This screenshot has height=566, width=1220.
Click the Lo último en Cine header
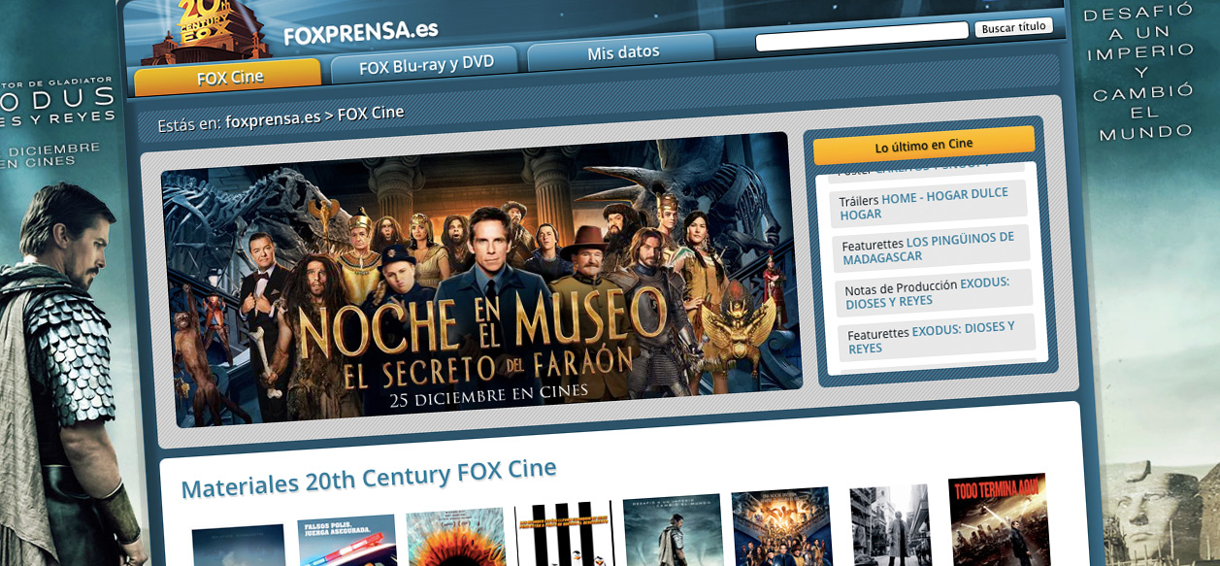click(x=924, y=146)
